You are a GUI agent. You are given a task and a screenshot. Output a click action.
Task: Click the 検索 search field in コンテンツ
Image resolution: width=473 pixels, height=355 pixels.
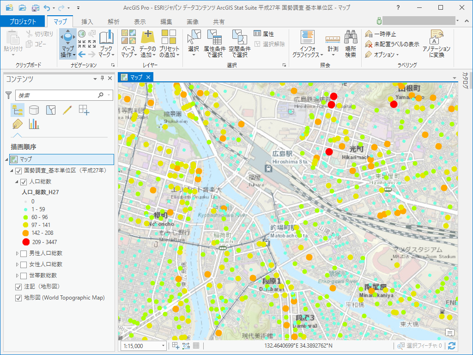55,95
